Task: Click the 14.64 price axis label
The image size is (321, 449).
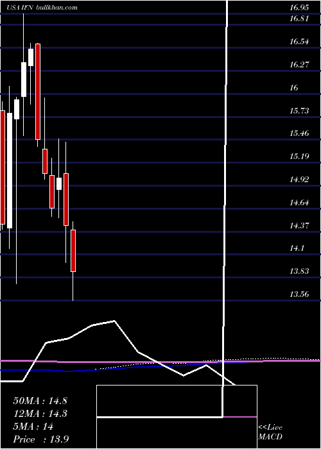Action: 299,203
